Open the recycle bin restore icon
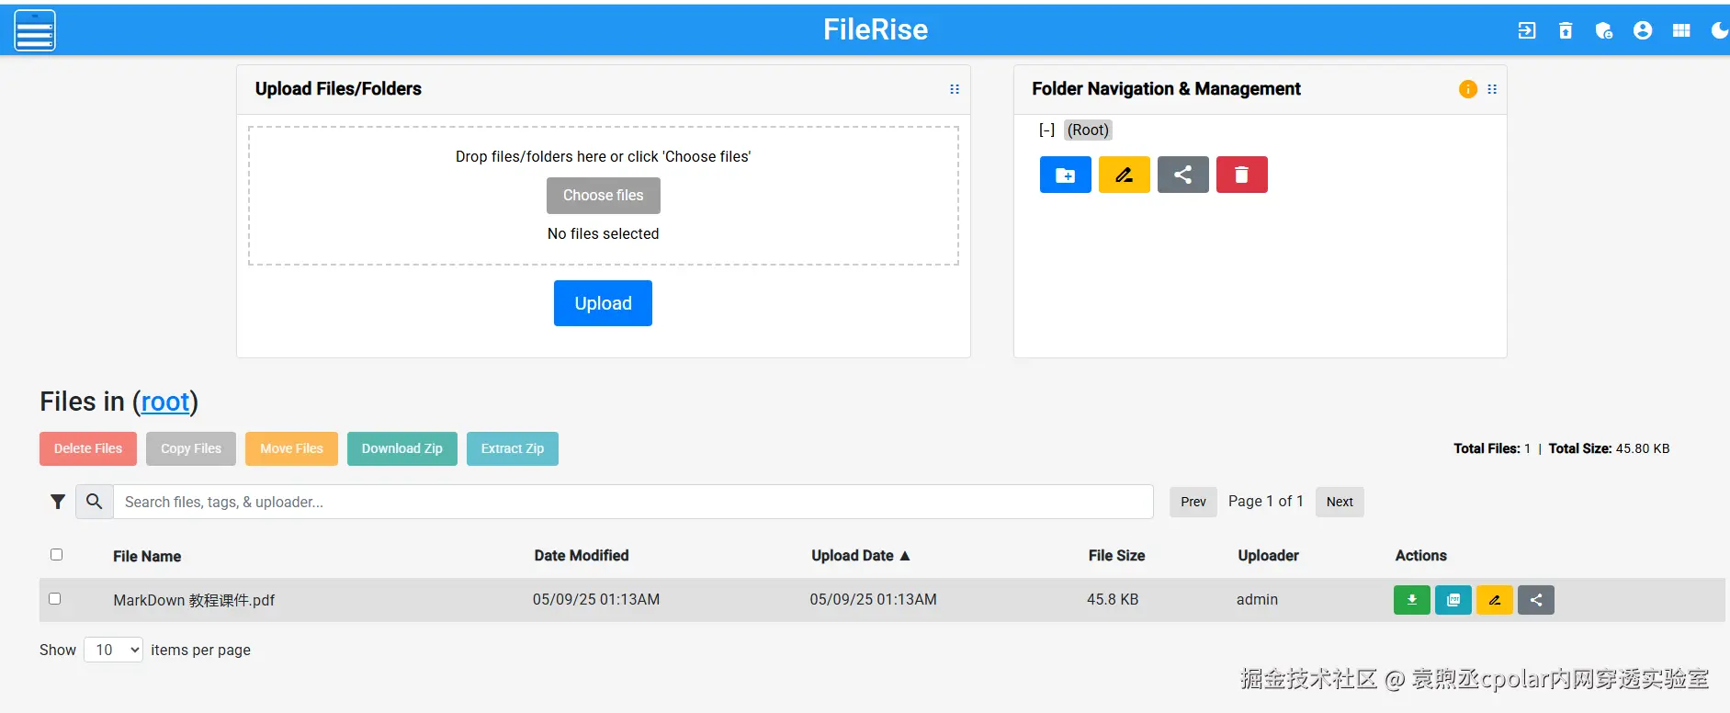Viewport: 1730px width, 713px height. 1566,30
